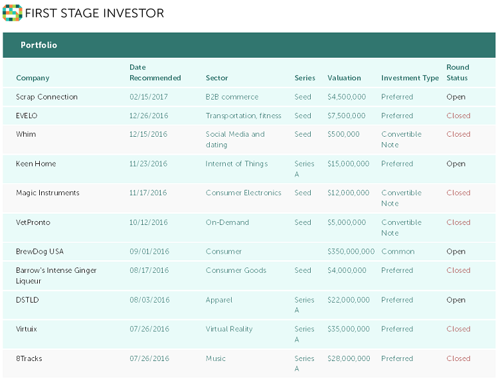This screenshot has height=379, width=498.
Task: Open the DSTLD company entry
Action: tap(27, 300)
